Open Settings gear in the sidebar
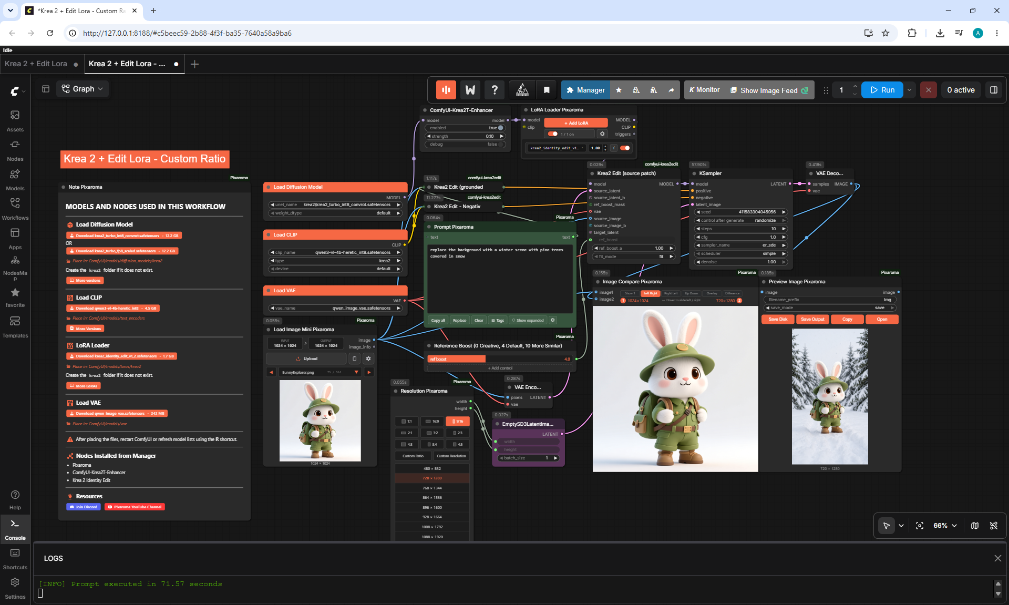 [x=15, y=588]
